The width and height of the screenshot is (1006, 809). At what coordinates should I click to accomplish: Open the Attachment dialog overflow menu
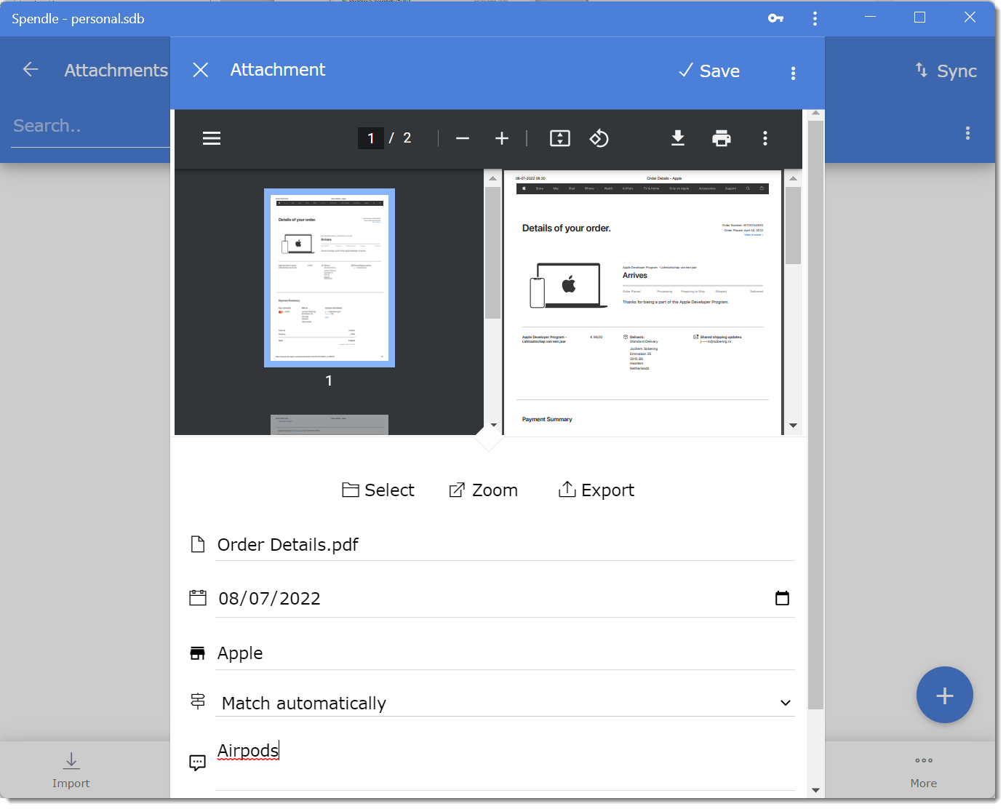click(793, 73)
